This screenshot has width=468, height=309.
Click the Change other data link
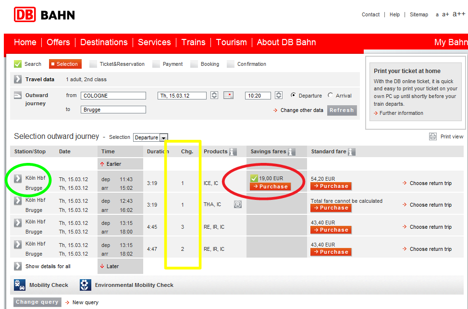pyautogui.click(x=301, y=110)
